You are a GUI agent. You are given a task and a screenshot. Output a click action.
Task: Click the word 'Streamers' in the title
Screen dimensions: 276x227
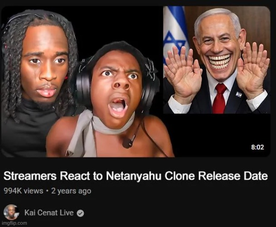click(x=30, y=176)
